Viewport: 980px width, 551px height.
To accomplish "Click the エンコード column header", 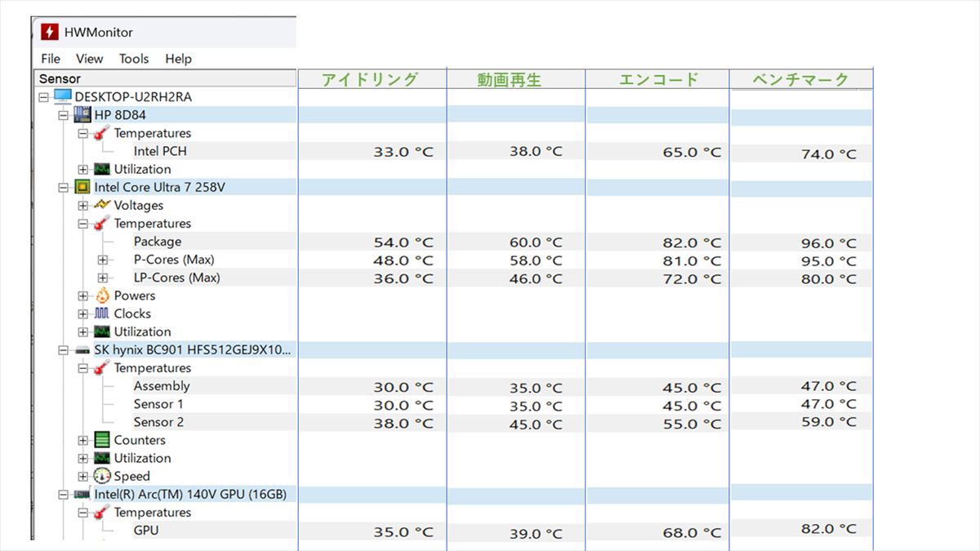I will point(657,78).
